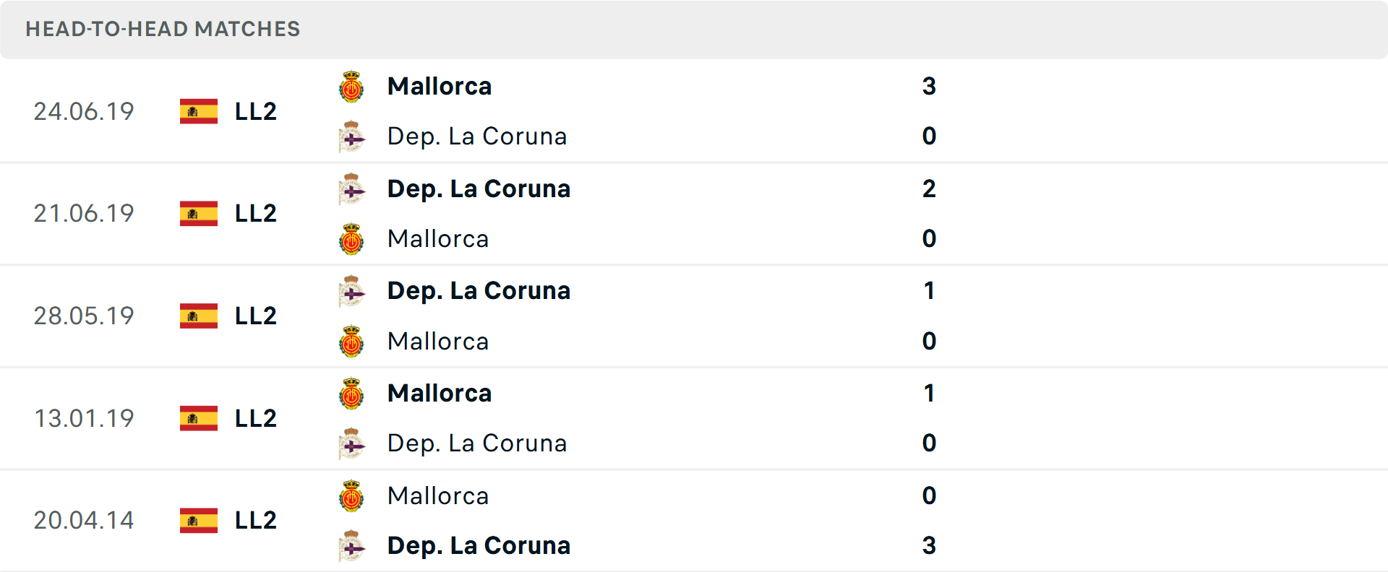Viewport: 1388px width, 572px height.
Task: Click Spain flag beside 20.04.14 match
Action: [199, 520]
